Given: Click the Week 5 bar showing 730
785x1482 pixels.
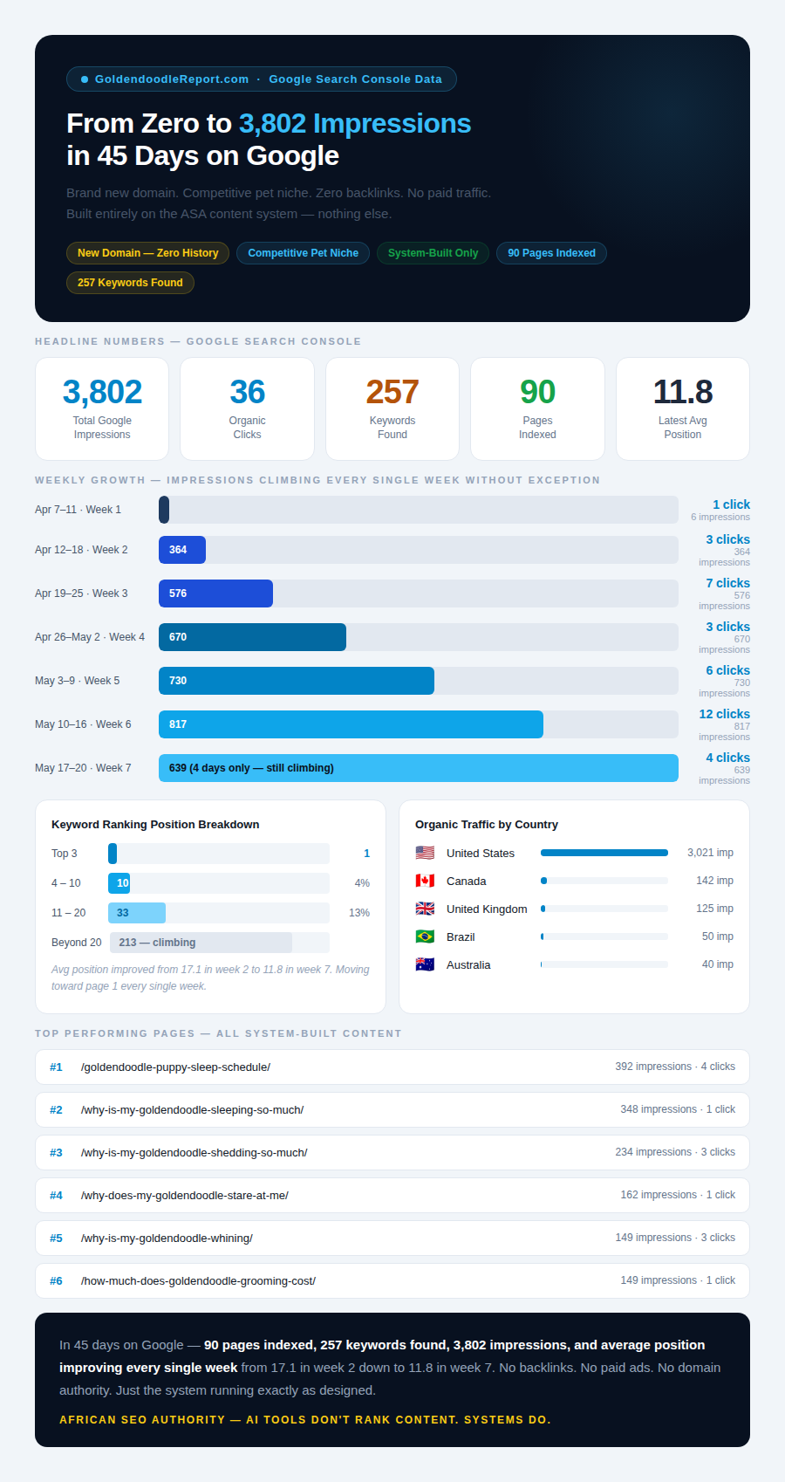Looking at the screenshot, I should (297, 681).
